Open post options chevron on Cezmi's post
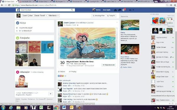The image size is (177, 110). pos(117,23)
